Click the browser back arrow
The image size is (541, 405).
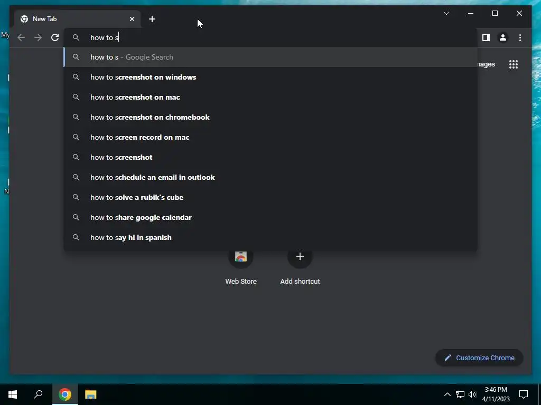click(x=21, y=37)
